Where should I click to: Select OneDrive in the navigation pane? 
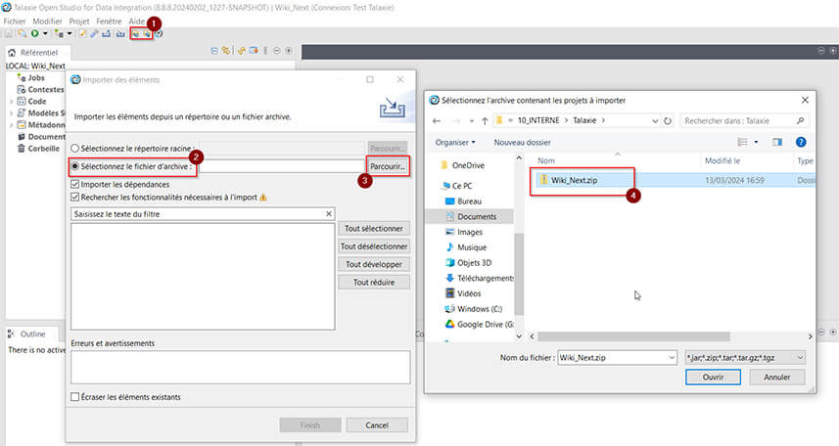pos(462,165)
